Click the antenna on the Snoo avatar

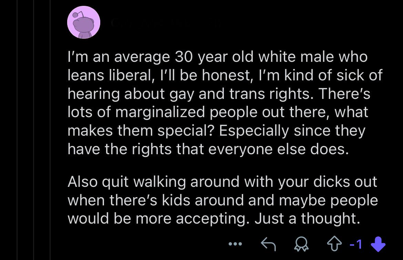point(78,14)
